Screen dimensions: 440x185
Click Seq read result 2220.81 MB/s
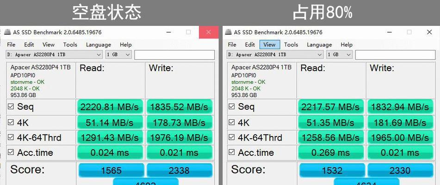pyautogui.click(x=110, y=107)
